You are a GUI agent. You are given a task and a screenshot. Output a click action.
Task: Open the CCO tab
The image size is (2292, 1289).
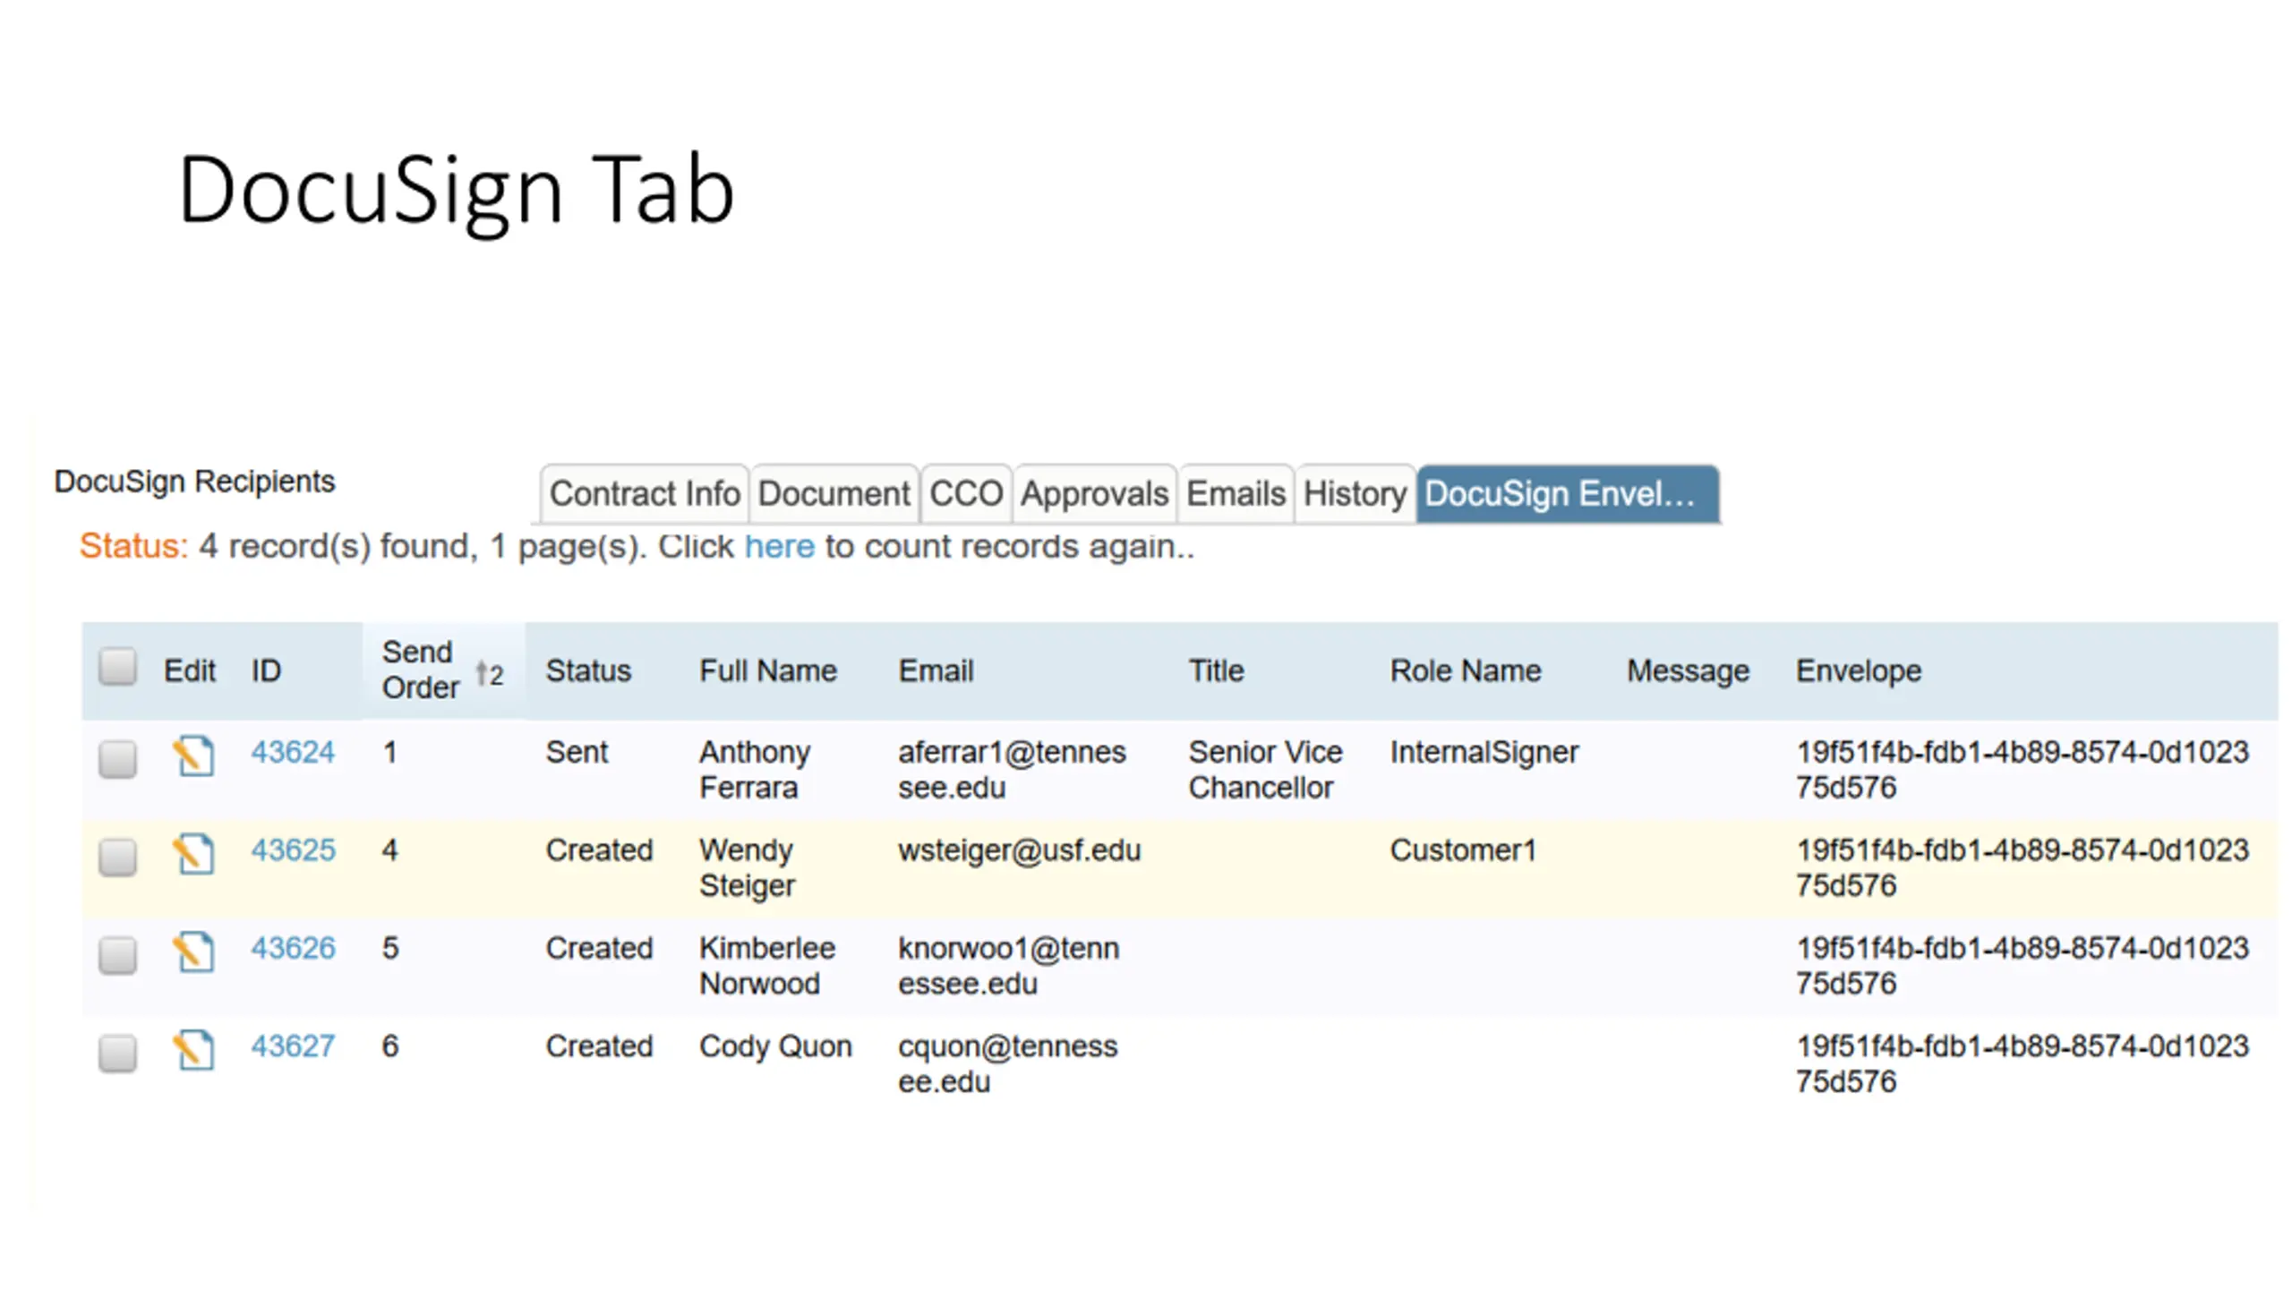[x=966, y=493]
